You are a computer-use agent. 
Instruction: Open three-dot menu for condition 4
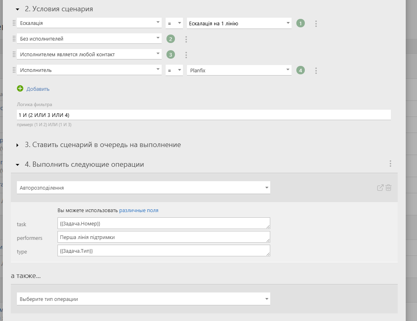(316, 70)
